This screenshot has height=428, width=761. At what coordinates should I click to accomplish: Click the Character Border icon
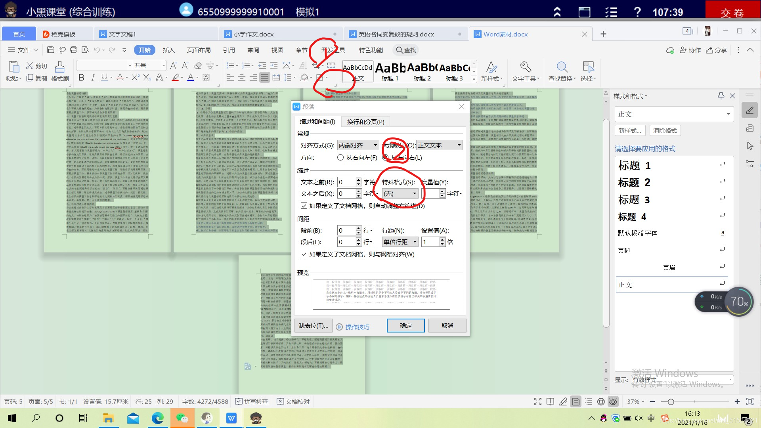tap(206, 77)
